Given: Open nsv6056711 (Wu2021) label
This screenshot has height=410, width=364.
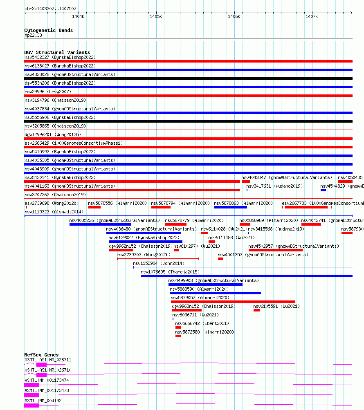Looking at the screenshot, I should (x=195, y=315).
